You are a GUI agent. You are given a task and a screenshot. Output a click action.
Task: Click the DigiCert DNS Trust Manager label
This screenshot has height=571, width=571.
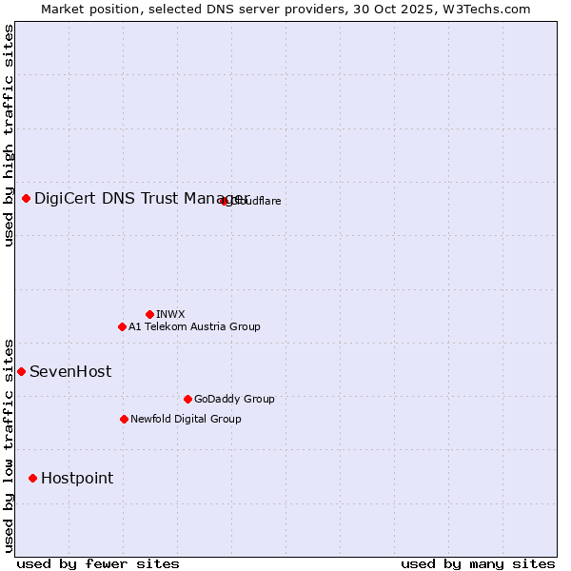(x=133, y=198)
